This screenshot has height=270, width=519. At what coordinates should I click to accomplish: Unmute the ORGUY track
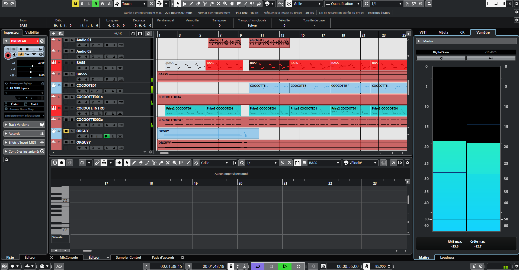[x=66, y=131]
